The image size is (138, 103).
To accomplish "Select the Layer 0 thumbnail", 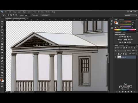I will pyautogui.click(x=119, y=57).
